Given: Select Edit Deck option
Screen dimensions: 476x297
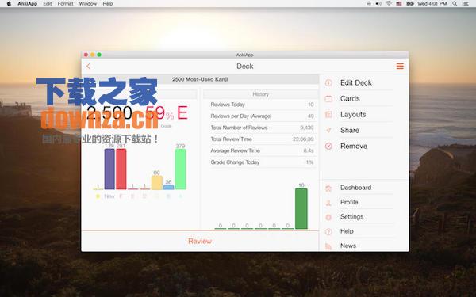Looking at the screenshot, I should 356,82.
